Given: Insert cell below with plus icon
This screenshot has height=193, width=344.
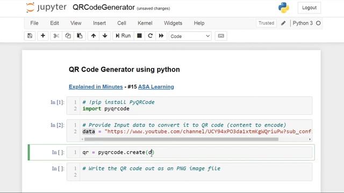Looking at the screenshot, I should (43, 36).
